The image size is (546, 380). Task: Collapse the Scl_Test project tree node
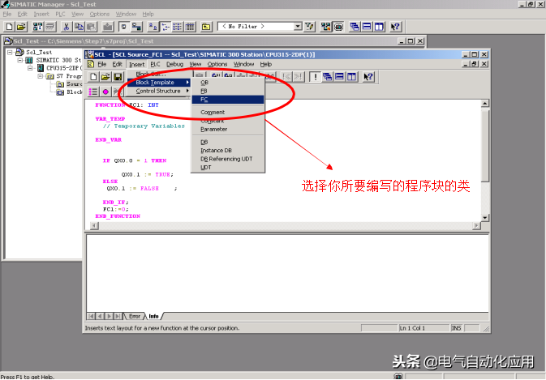[10, 53]
